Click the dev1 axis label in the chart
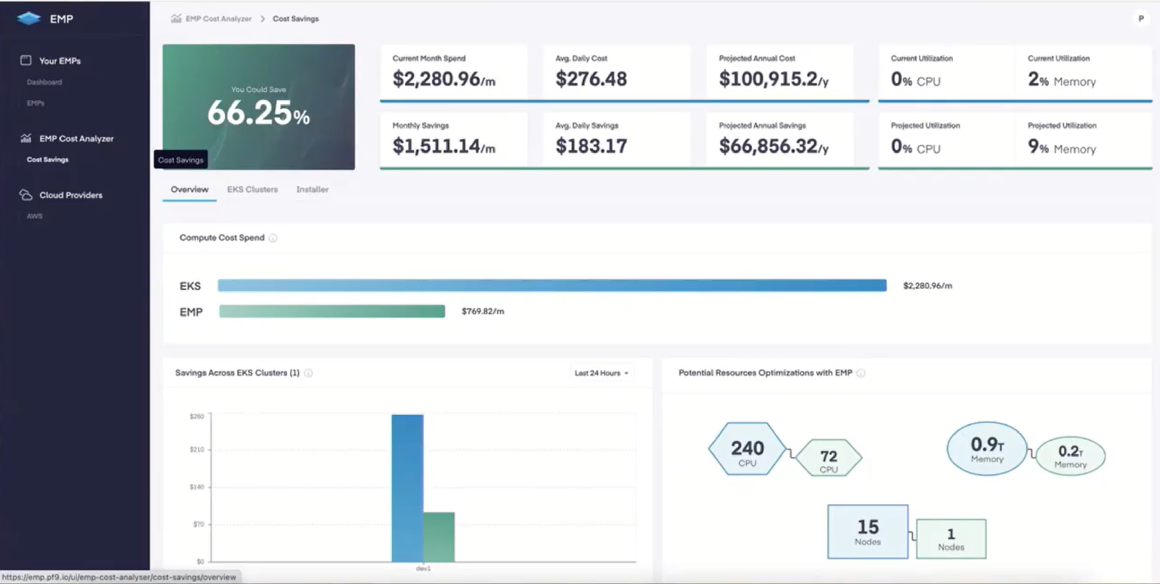 (423, 569)
